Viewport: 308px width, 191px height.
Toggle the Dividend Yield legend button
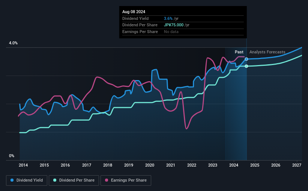[27, 180]
